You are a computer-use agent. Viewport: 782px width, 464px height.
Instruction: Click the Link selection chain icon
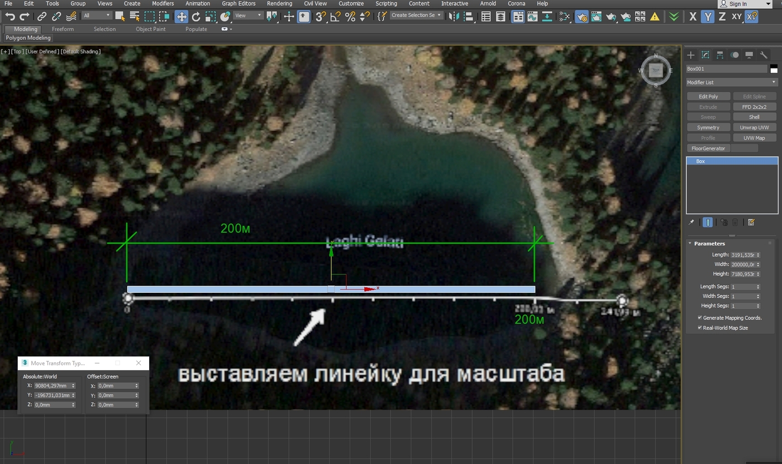pos(42,17)
